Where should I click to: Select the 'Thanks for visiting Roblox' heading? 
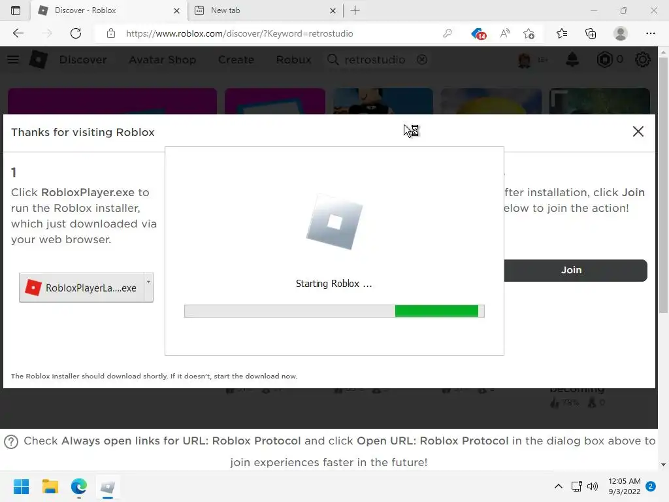point(83,132)
